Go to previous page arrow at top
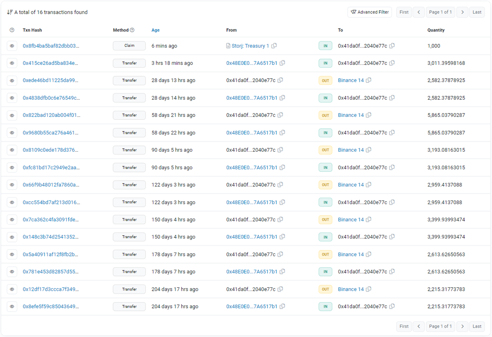This screenshot has height=337, width=492. point(419,12)
